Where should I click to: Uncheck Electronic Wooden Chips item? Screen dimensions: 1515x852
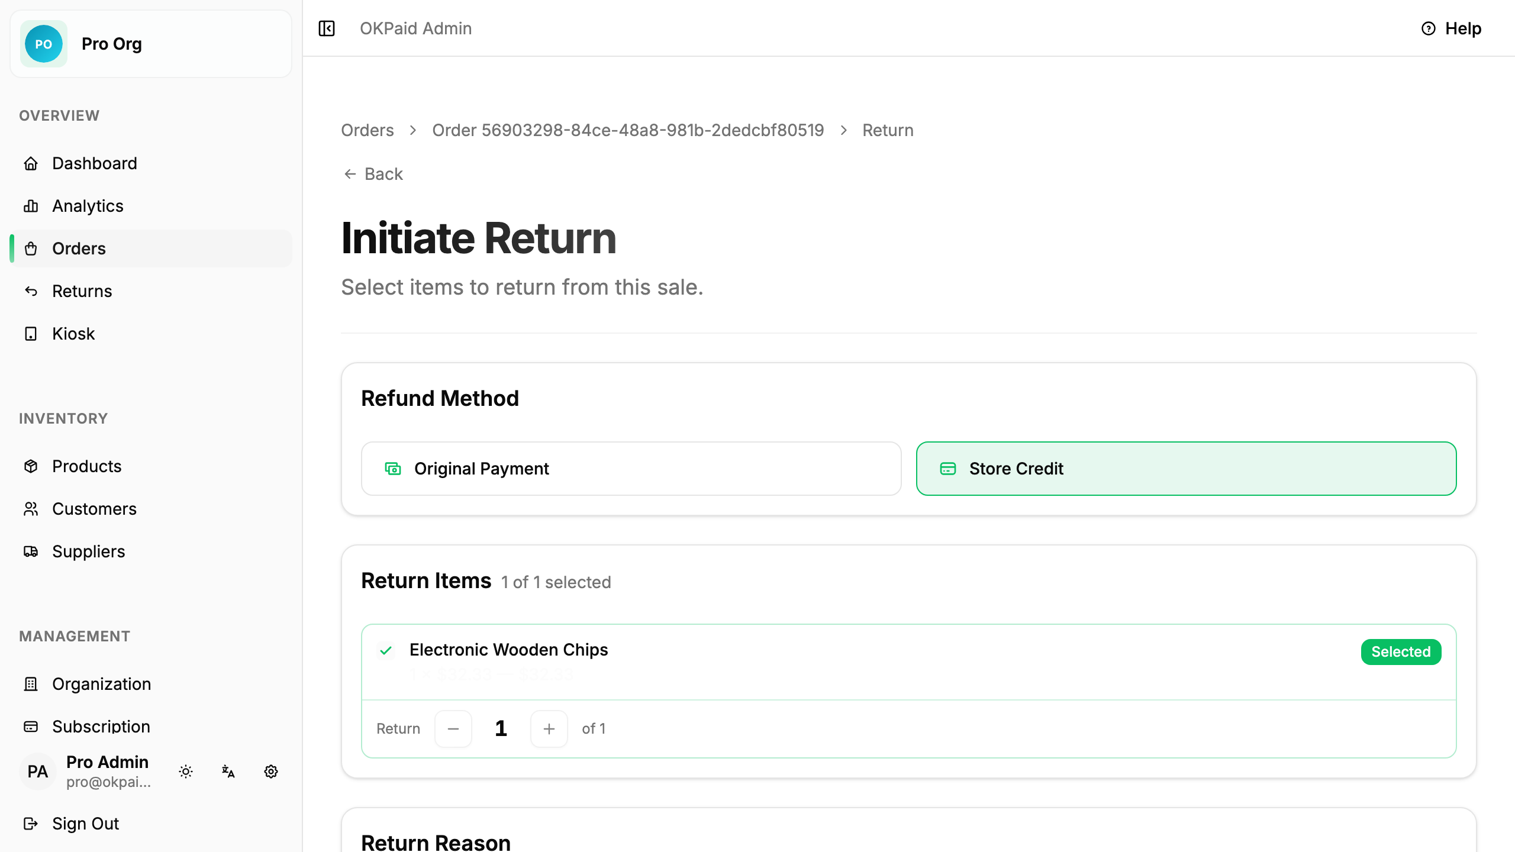[386, 651]
